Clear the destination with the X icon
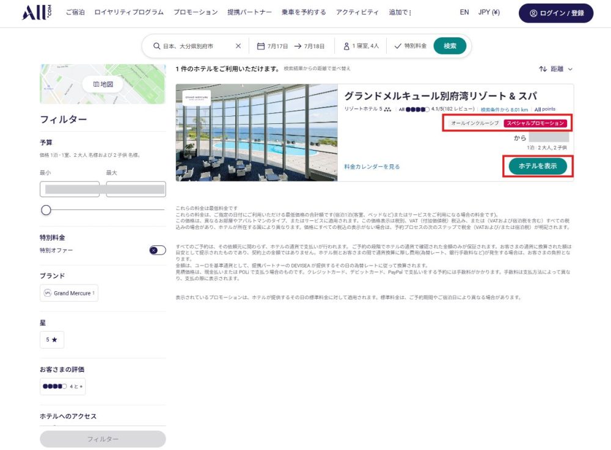Viewport: 611px width, 450px height. [x=238, y=46]
